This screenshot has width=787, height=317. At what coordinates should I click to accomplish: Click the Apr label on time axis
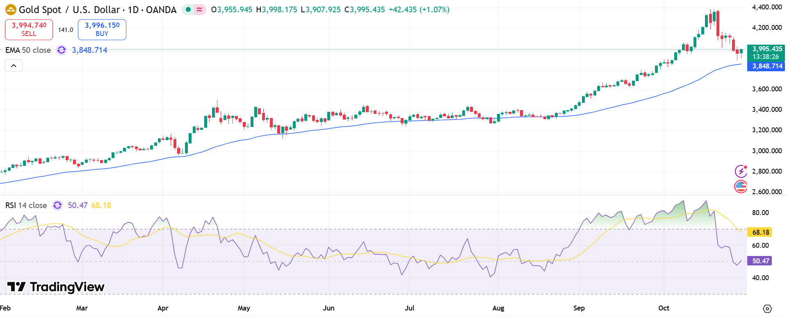pyautogui.click(x=163, y=308)
